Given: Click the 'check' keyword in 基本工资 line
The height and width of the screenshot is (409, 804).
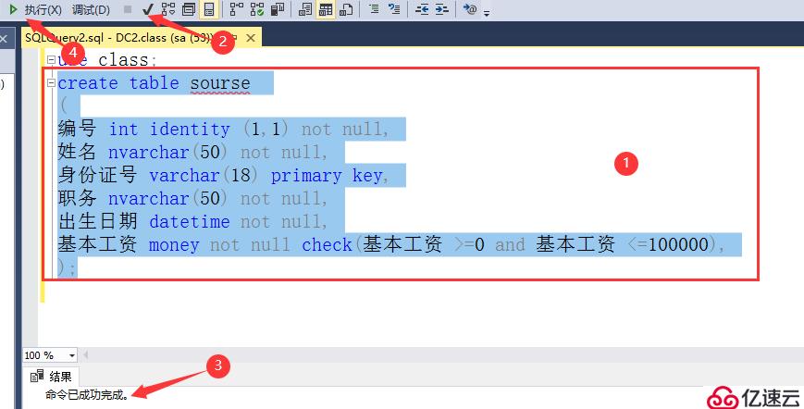Looking at the screenshot, I should coord(328,245).
